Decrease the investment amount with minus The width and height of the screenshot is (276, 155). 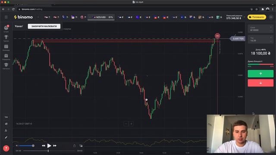(x=271, y=31)
